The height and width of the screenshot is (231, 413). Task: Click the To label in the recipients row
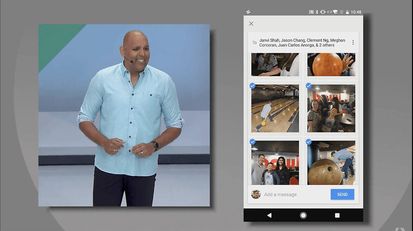[x=255, y=42]
